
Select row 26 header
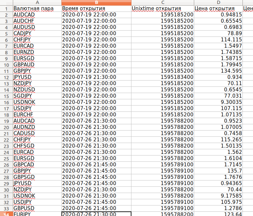[7, 165]
